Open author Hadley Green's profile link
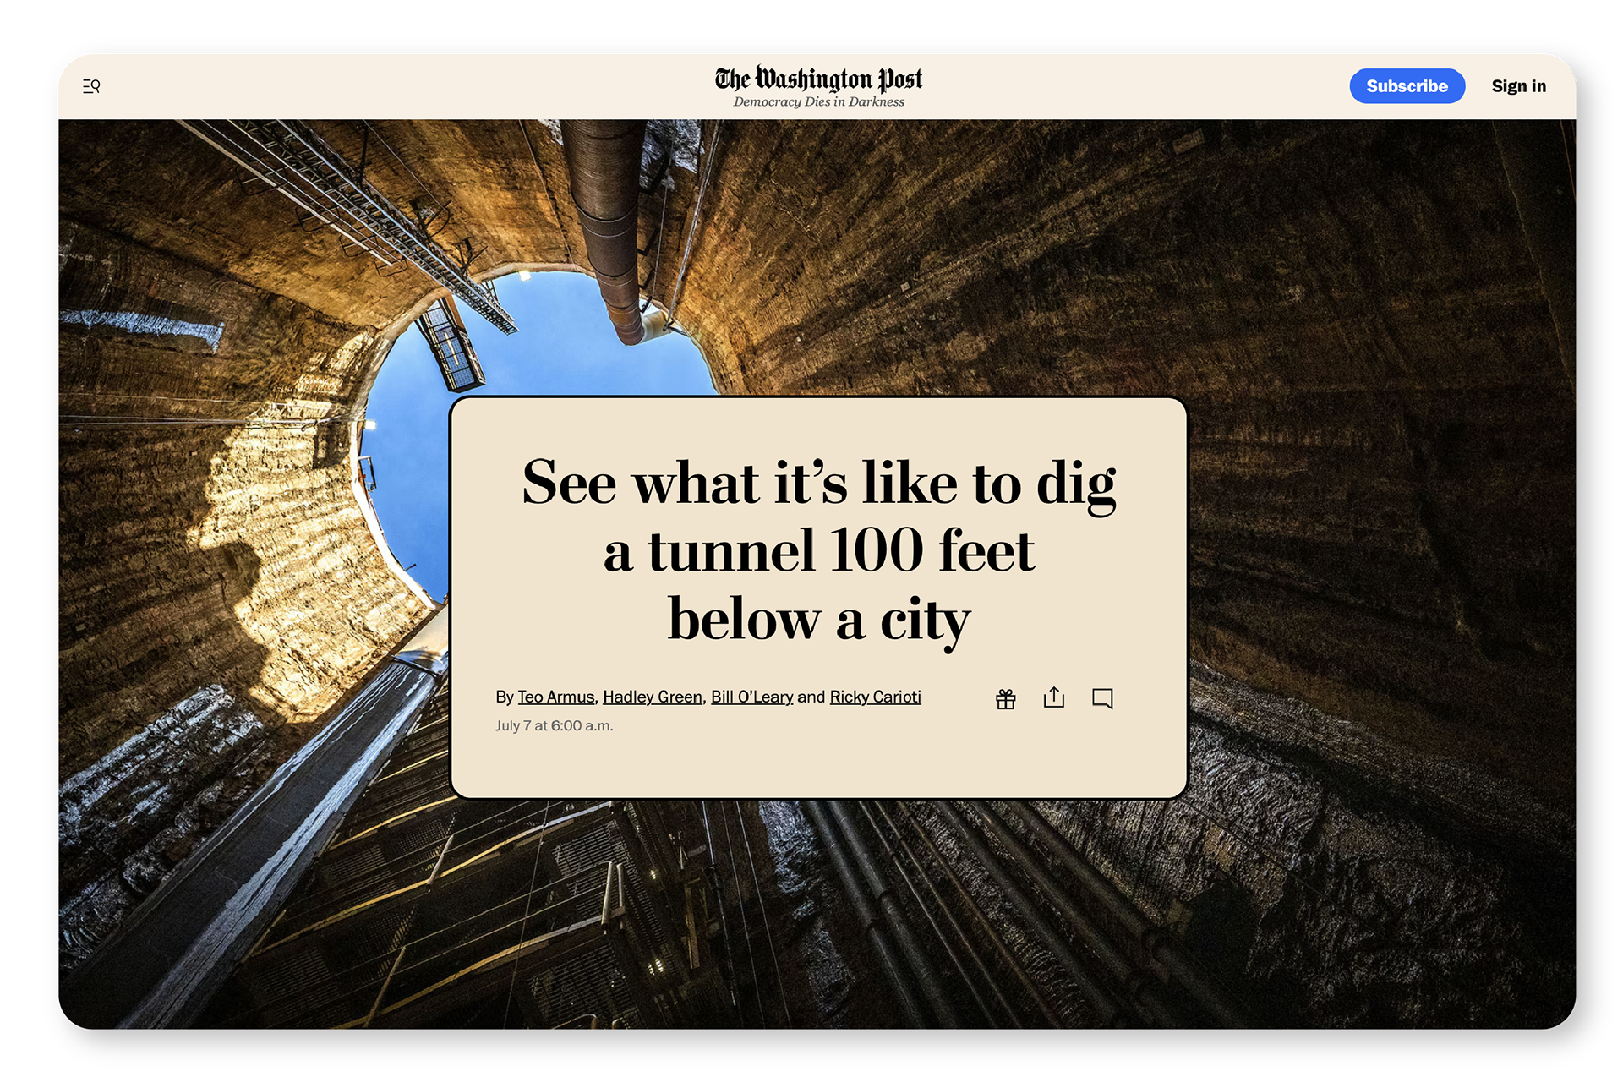Viewport: 1623px width, 1077px height. 652,697
